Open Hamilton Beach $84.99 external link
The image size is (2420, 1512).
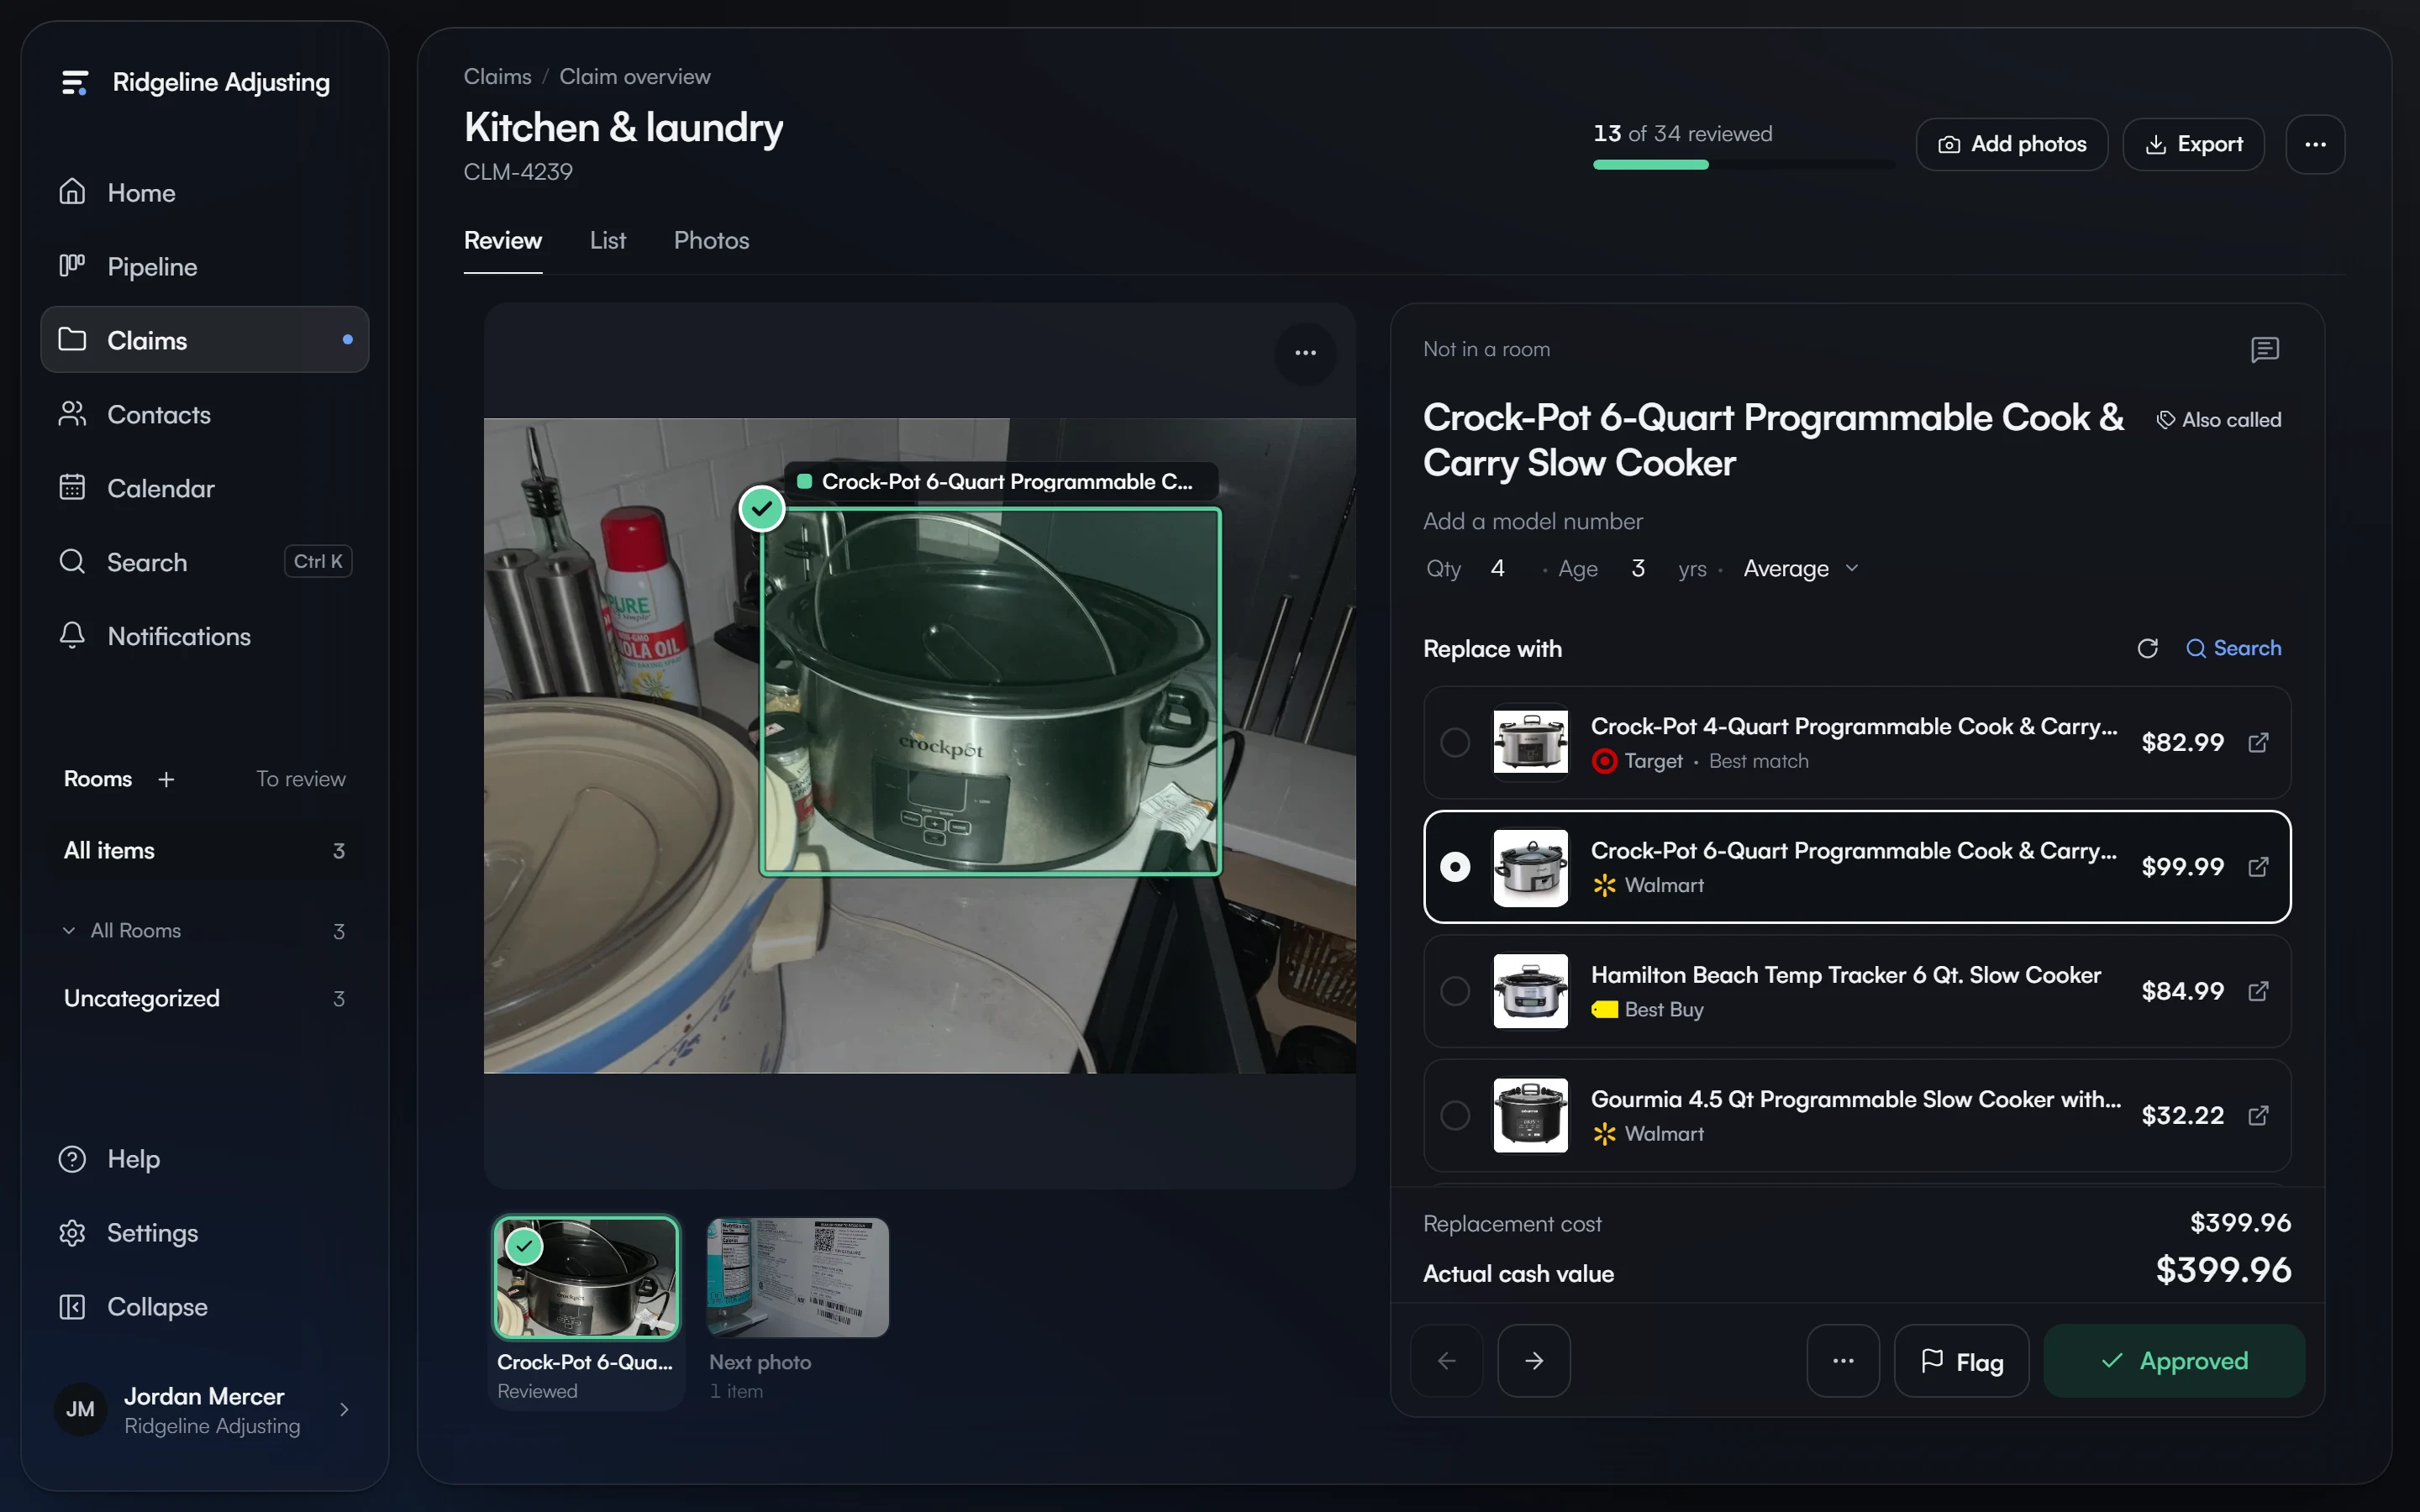point(2258,991)
